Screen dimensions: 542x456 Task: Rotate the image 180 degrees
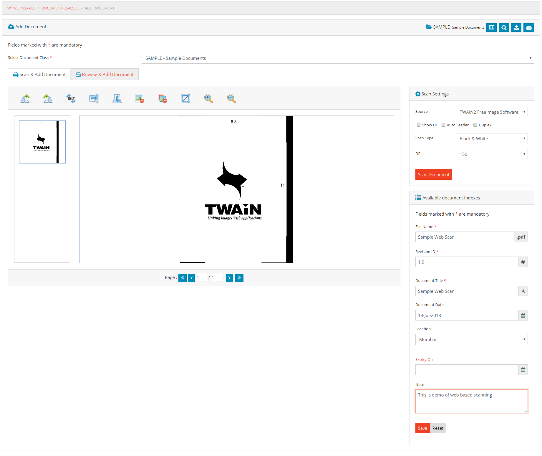[71, 98]
